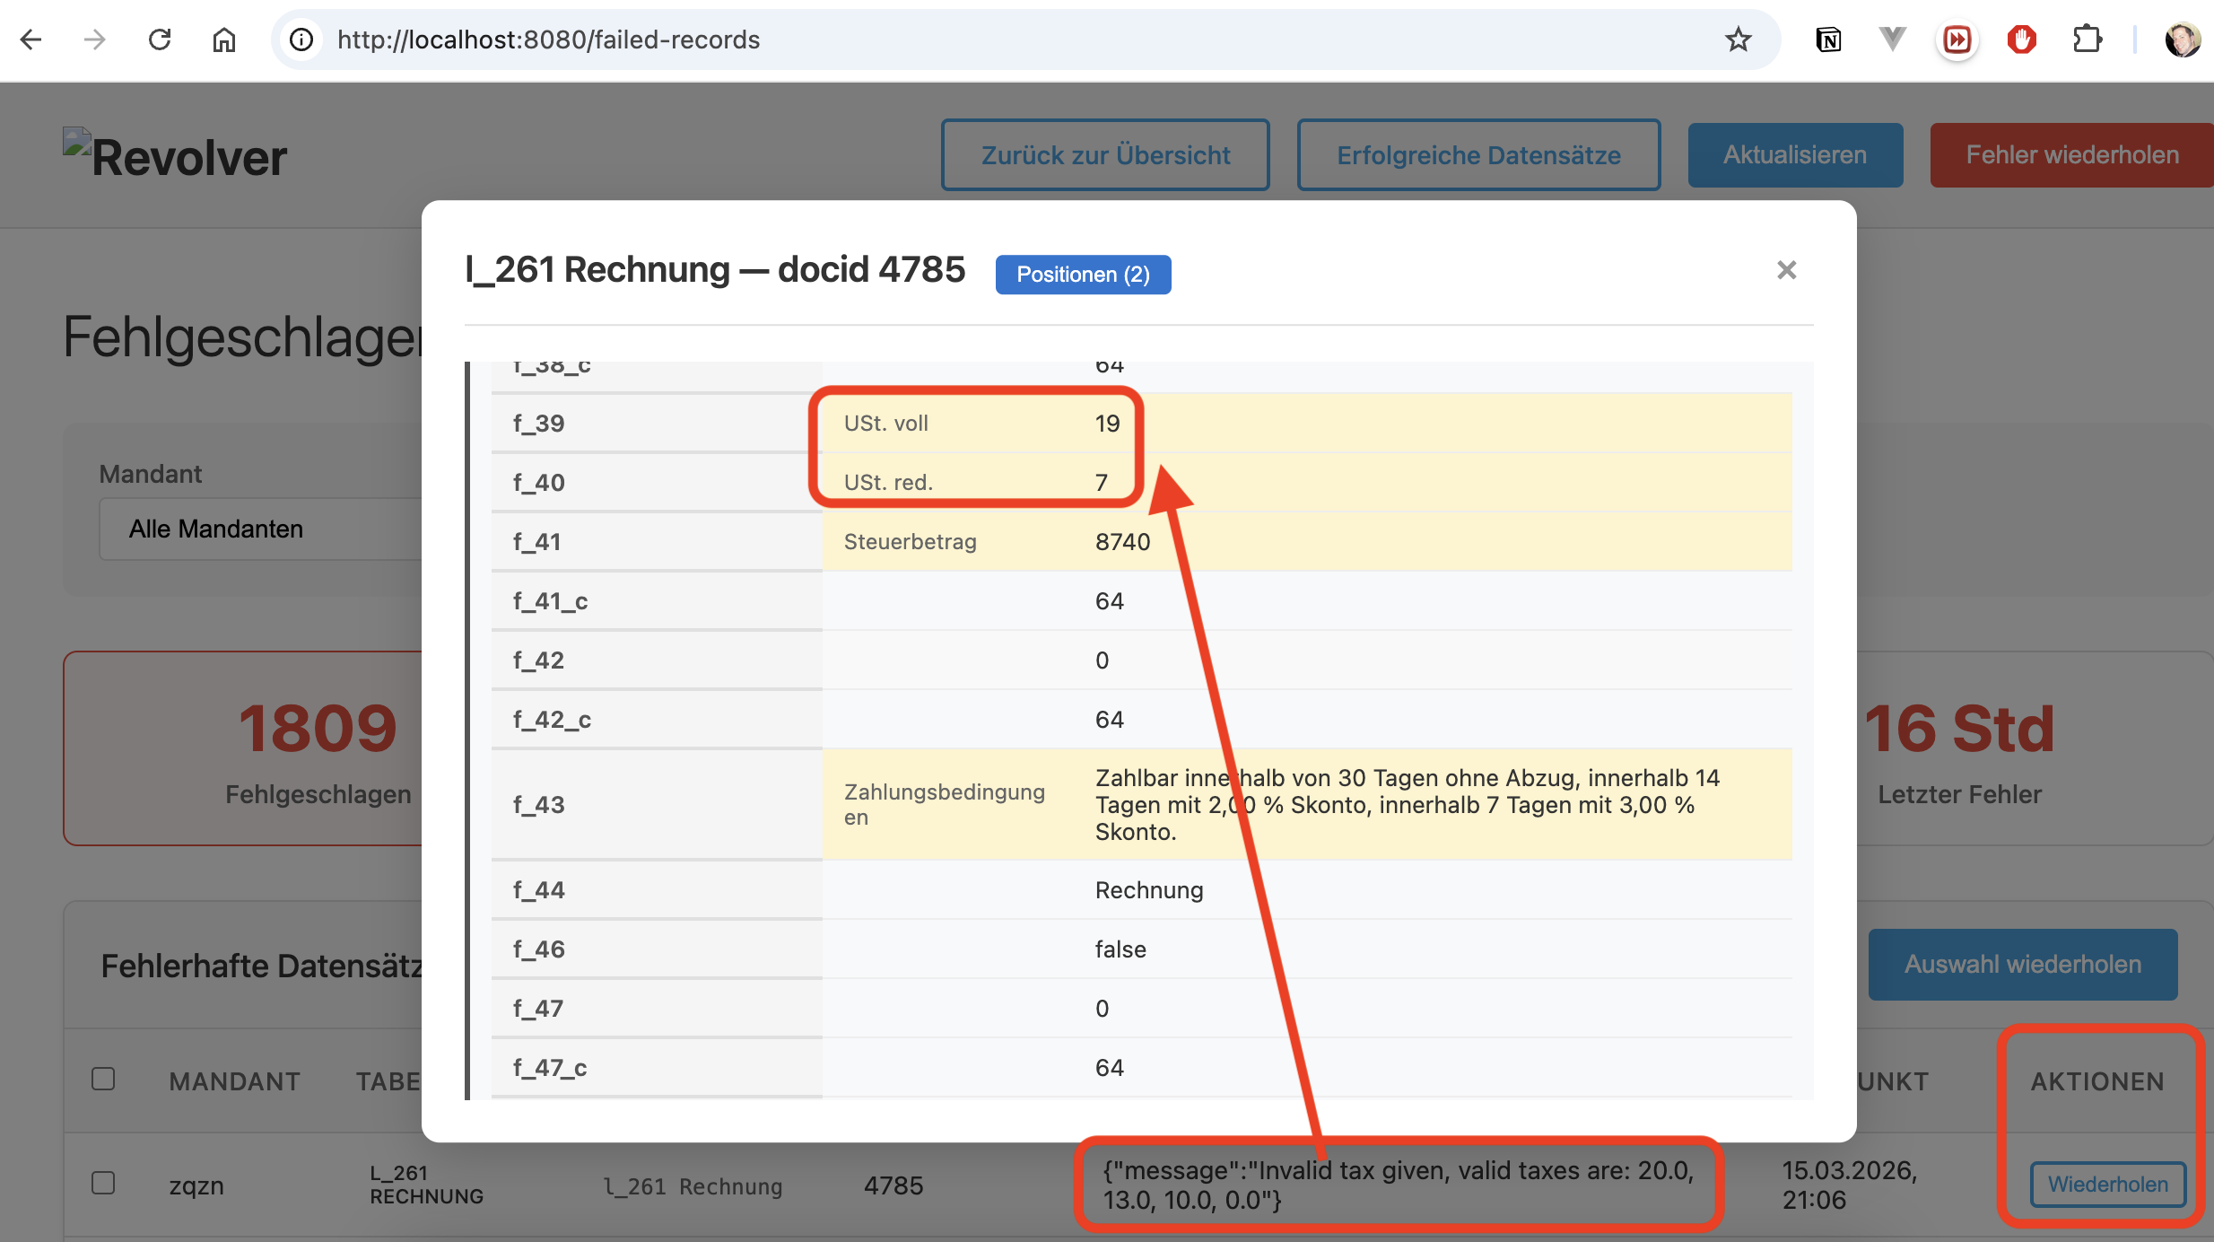Open the Positionen (2) tab badge
This screenshot has width=2214, height=1242.
tap(1083, 275)
